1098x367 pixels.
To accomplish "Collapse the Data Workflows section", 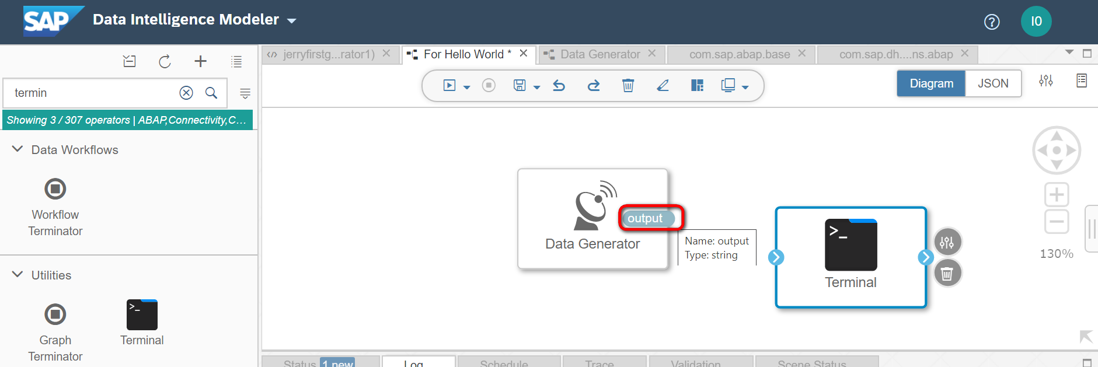I will click(18, 149).
